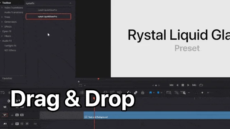Viewport: 230px width, 129px height.
Task: Play the timeline in reverse
Action: 177,85
